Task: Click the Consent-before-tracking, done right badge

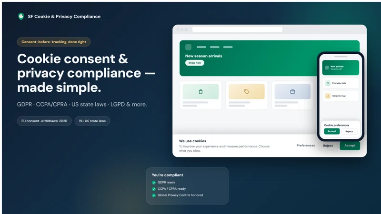Action: pyautogui.click(x=54, y=42)
